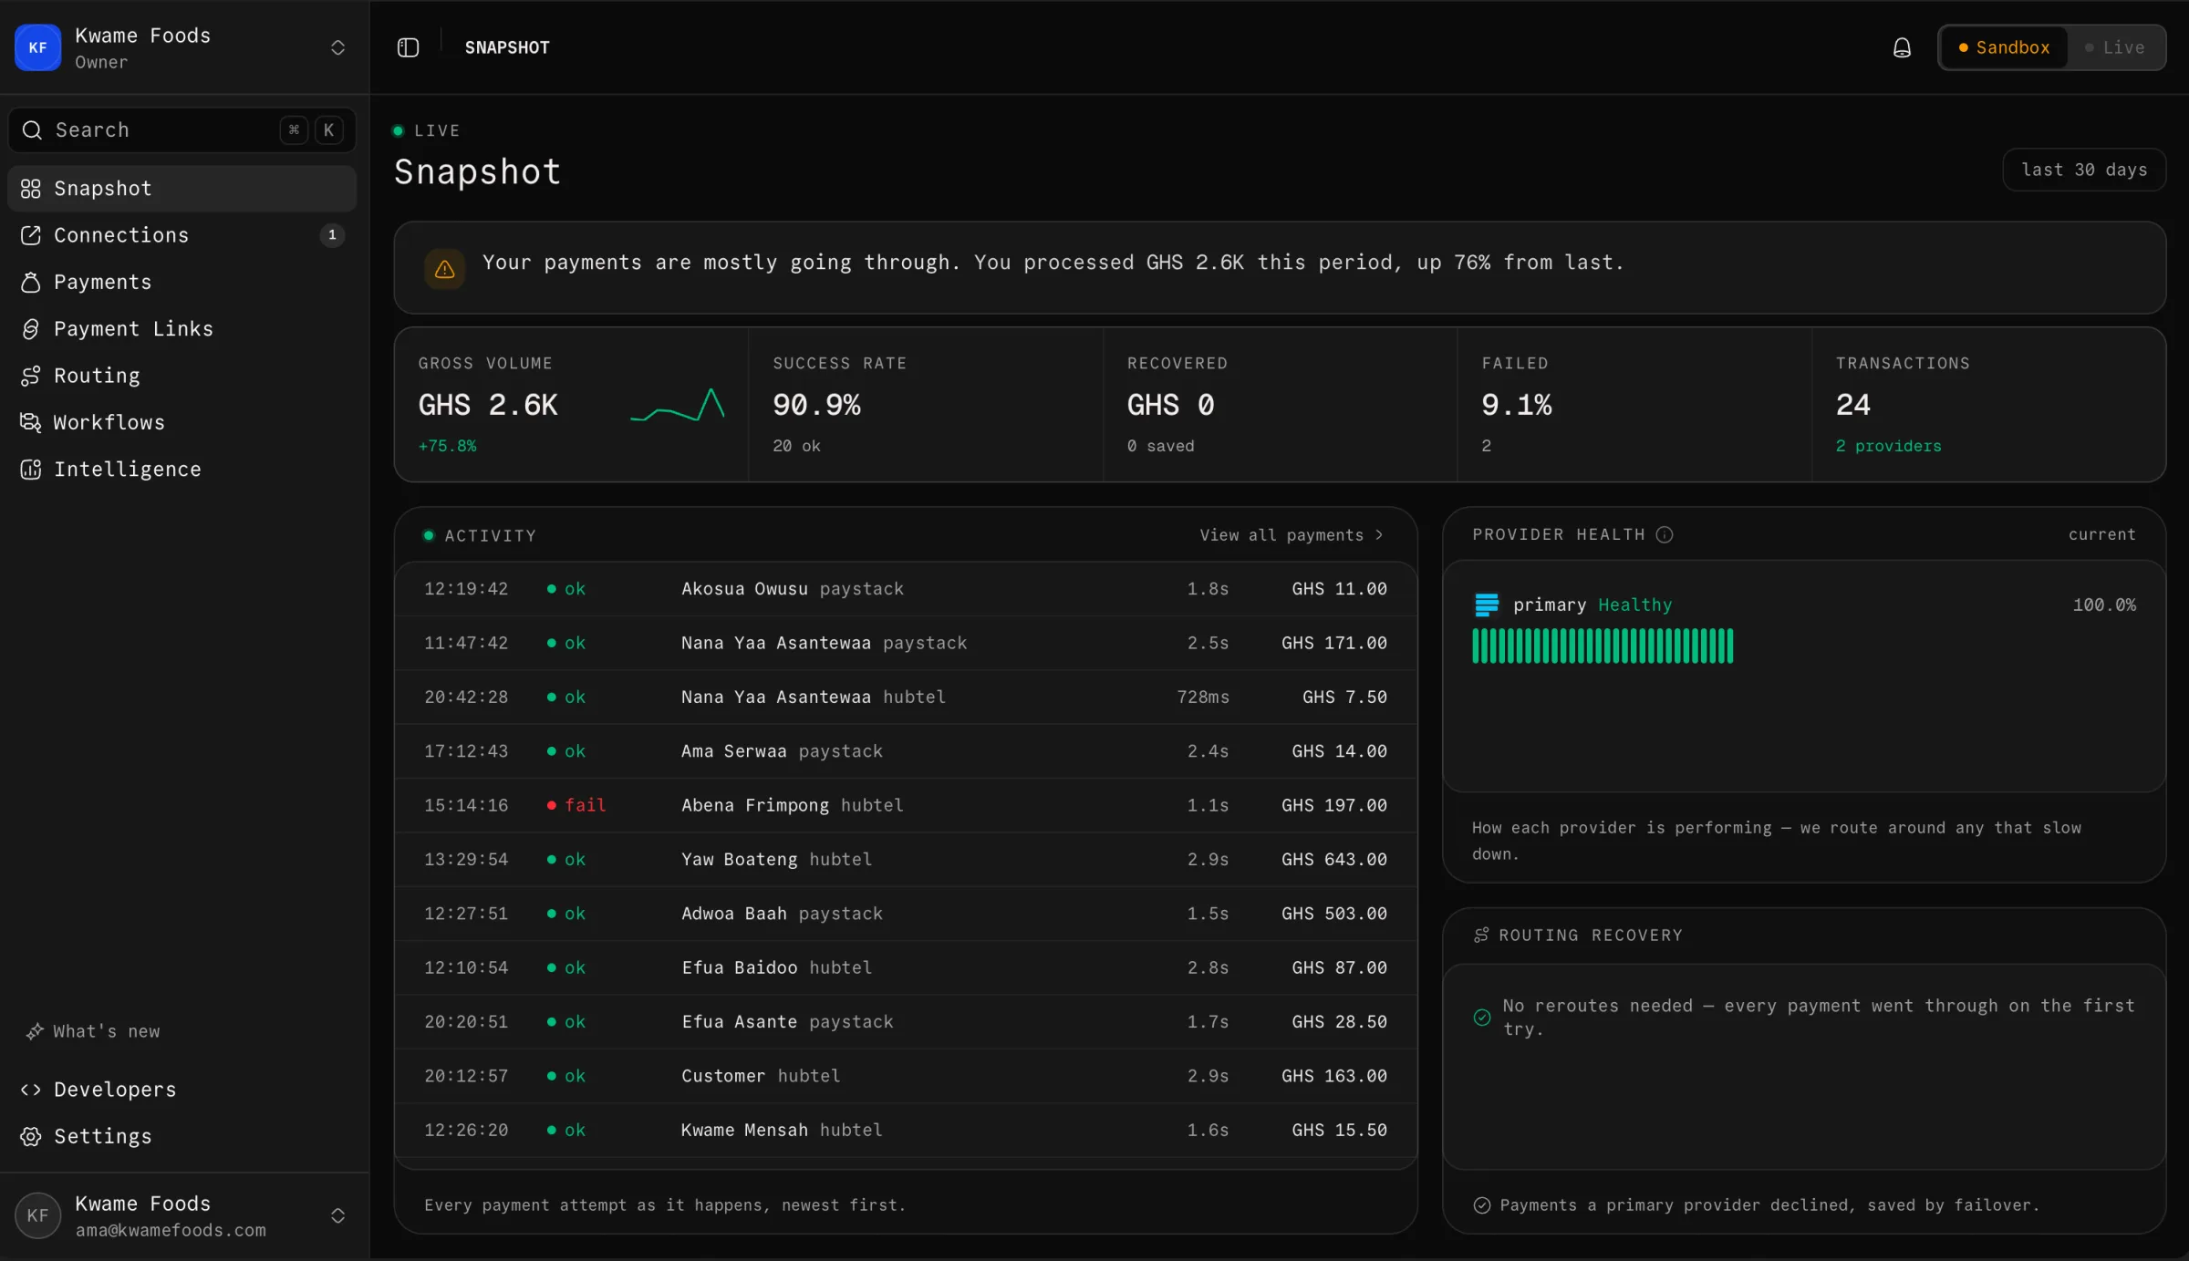Select the Yaw Boateng GHS 643.00 row
Screen dimensions: 2189x1261
[906, 860]
